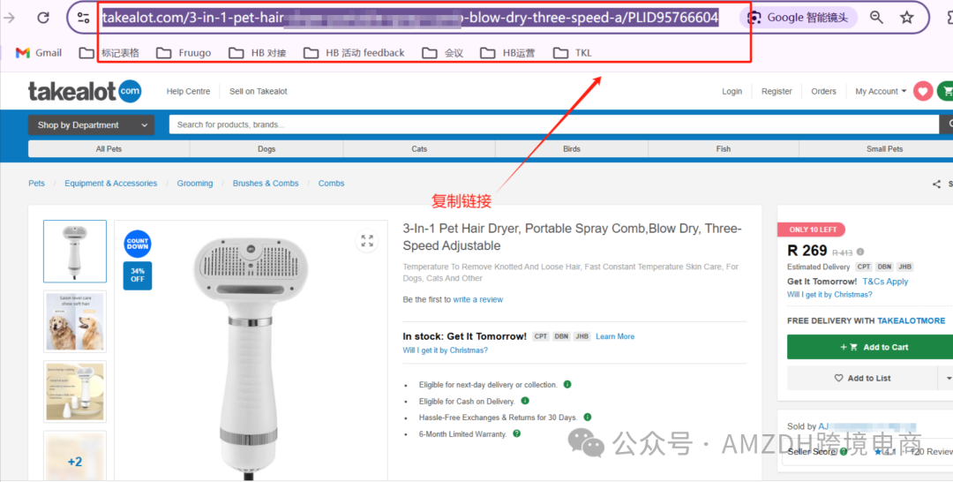Image resolution: width=953 pixels, height=482 pixels.
Task: Open the 会议 bookmark folder
Action: (x=442, y=53)
